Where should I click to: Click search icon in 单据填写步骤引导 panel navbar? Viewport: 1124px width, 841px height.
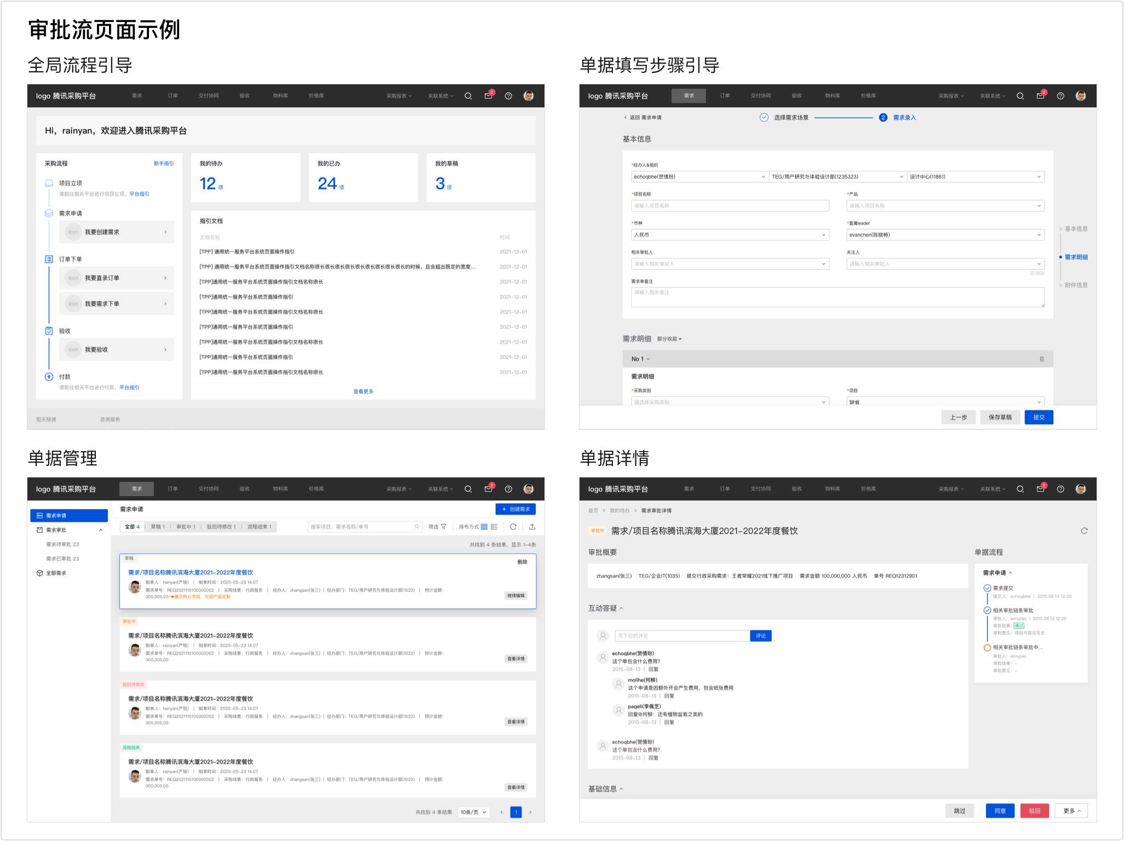[1020, 96]
